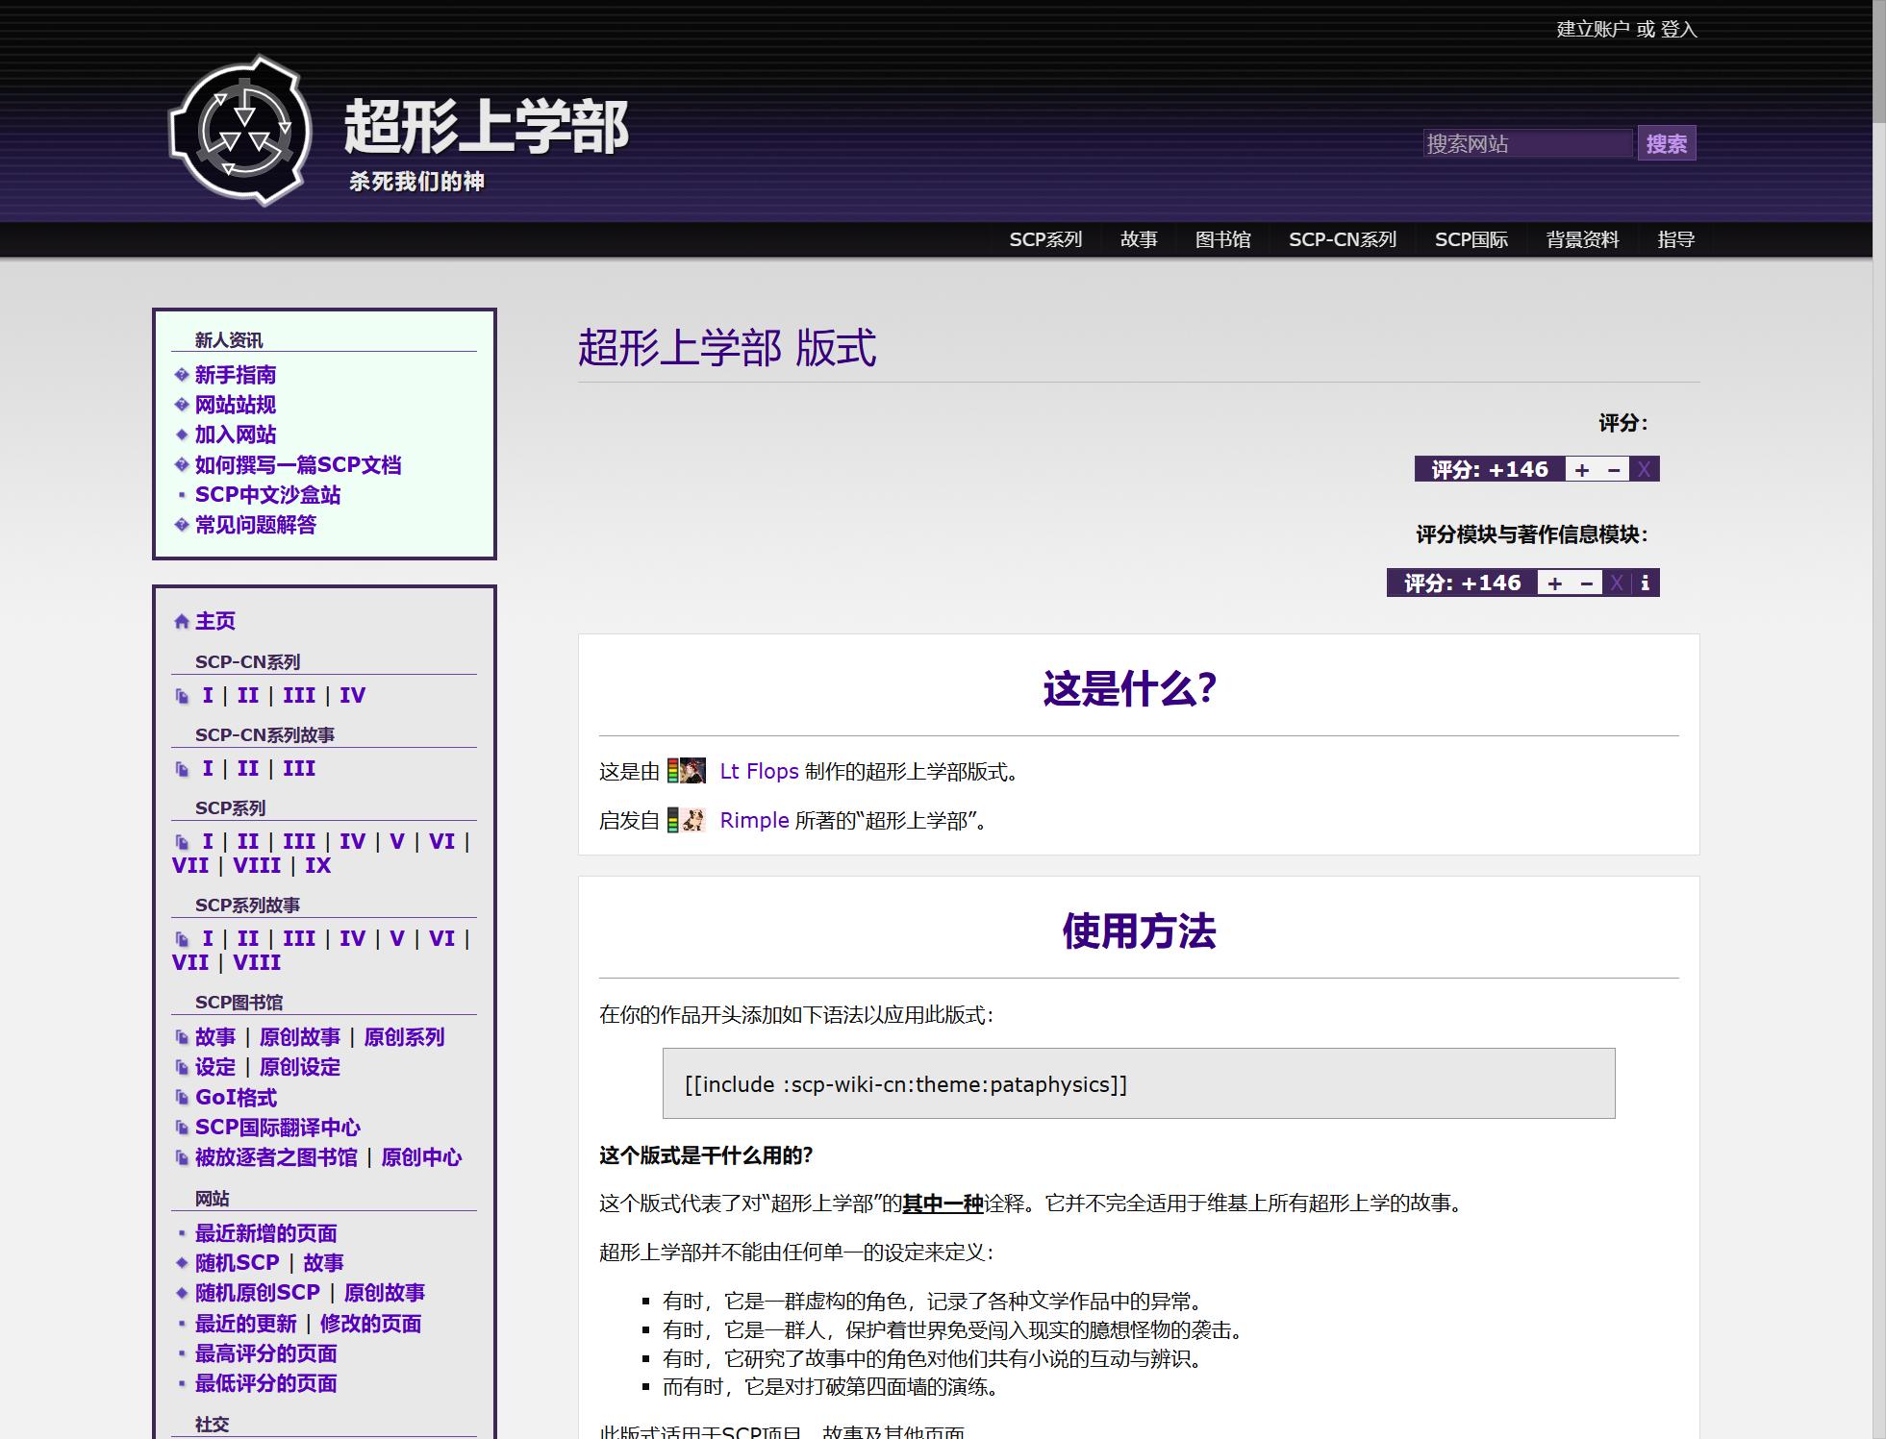The height and width of the screenshot is (1439, 1886).
Task: Open author info via the i icon
Action: click(1646, 583)
